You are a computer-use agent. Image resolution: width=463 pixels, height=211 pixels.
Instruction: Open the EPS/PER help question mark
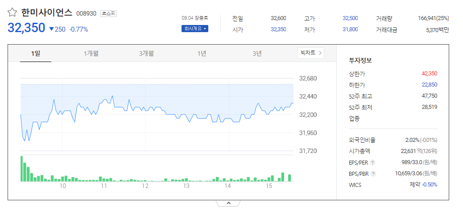tap(372, 163)
